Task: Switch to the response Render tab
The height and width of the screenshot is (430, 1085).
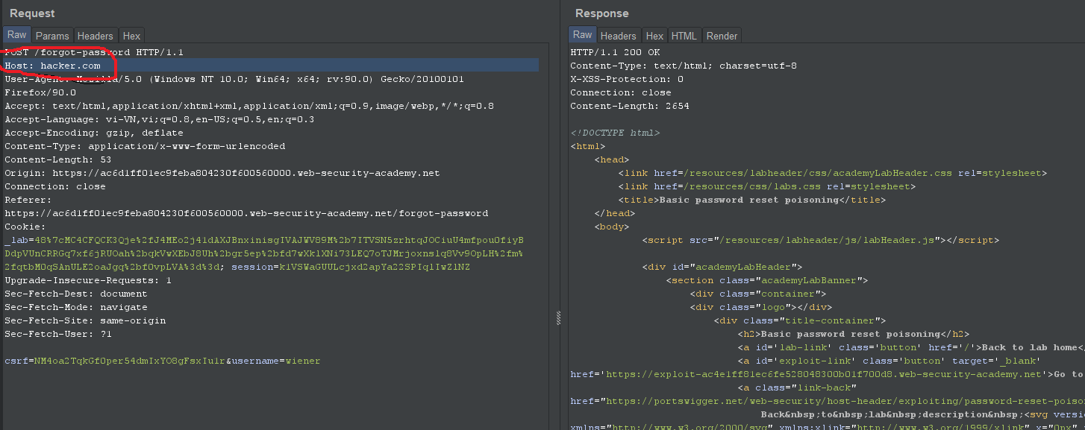Action: [722, 36]
